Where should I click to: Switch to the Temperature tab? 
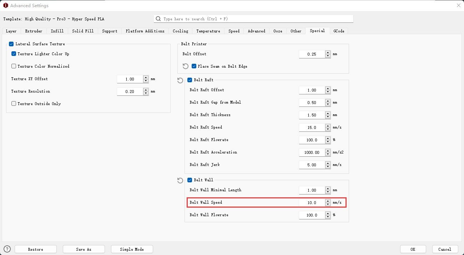(208, 31)
